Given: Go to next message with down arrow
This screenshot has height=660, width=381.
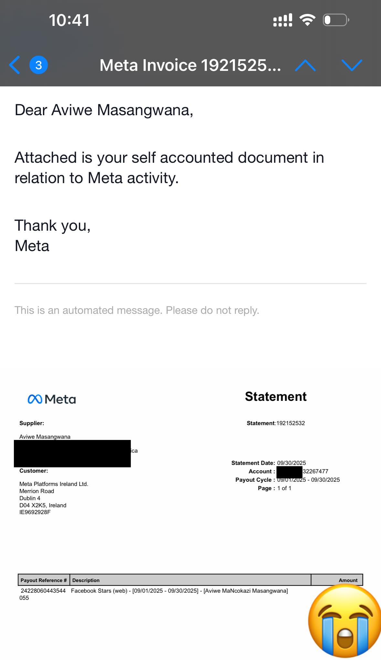Looking at the screenshot, I should [x=352, y=65].
